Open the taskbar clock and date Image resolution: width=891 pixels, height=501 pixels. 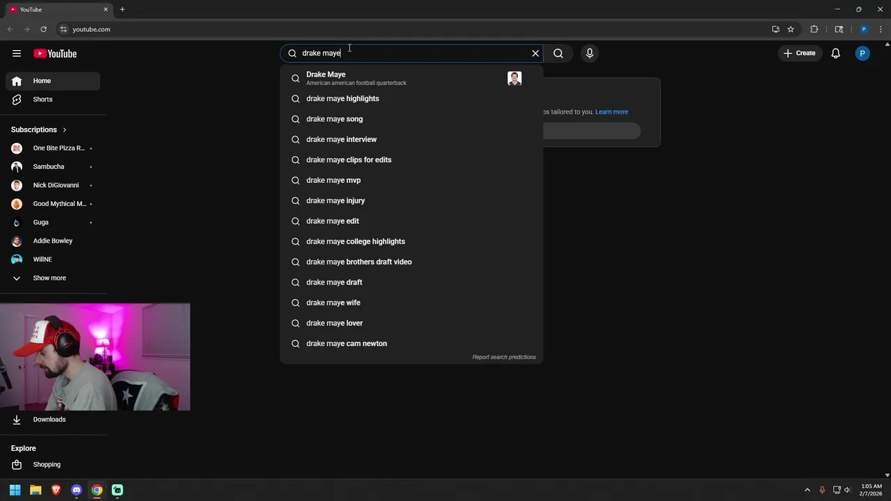(x=872, y=490)
